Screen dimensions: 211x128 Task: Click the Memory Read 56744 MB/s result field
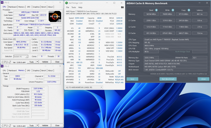point(151,14)
